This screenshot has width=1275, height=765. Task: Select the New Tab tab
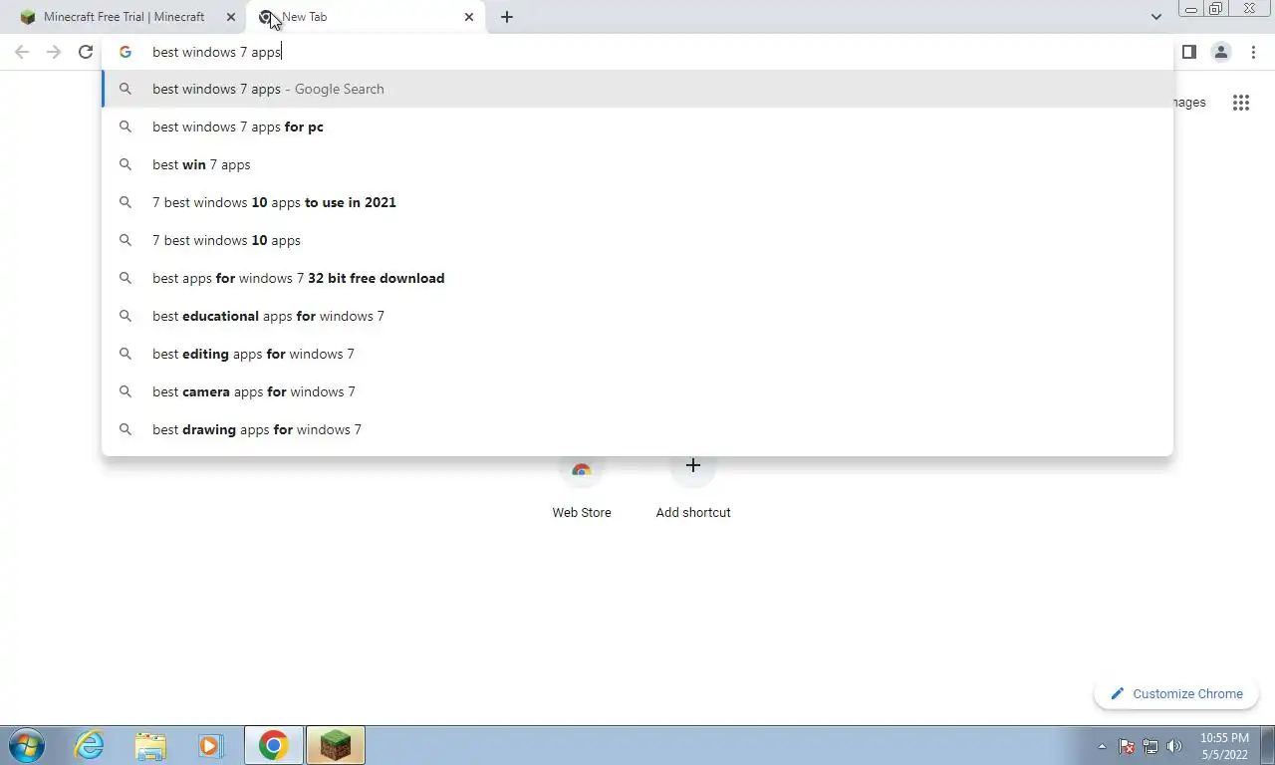366,17
